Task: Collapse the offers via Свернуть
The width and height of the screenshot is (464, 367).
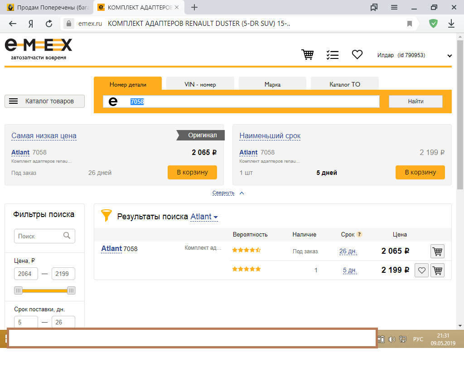Action: coord(228,193)
